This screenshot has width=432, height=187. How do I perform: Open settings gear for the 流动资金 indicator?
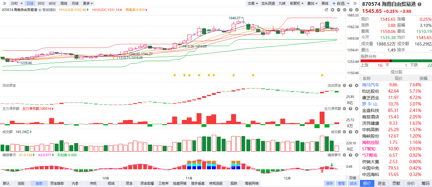click(x=344, y=85)
